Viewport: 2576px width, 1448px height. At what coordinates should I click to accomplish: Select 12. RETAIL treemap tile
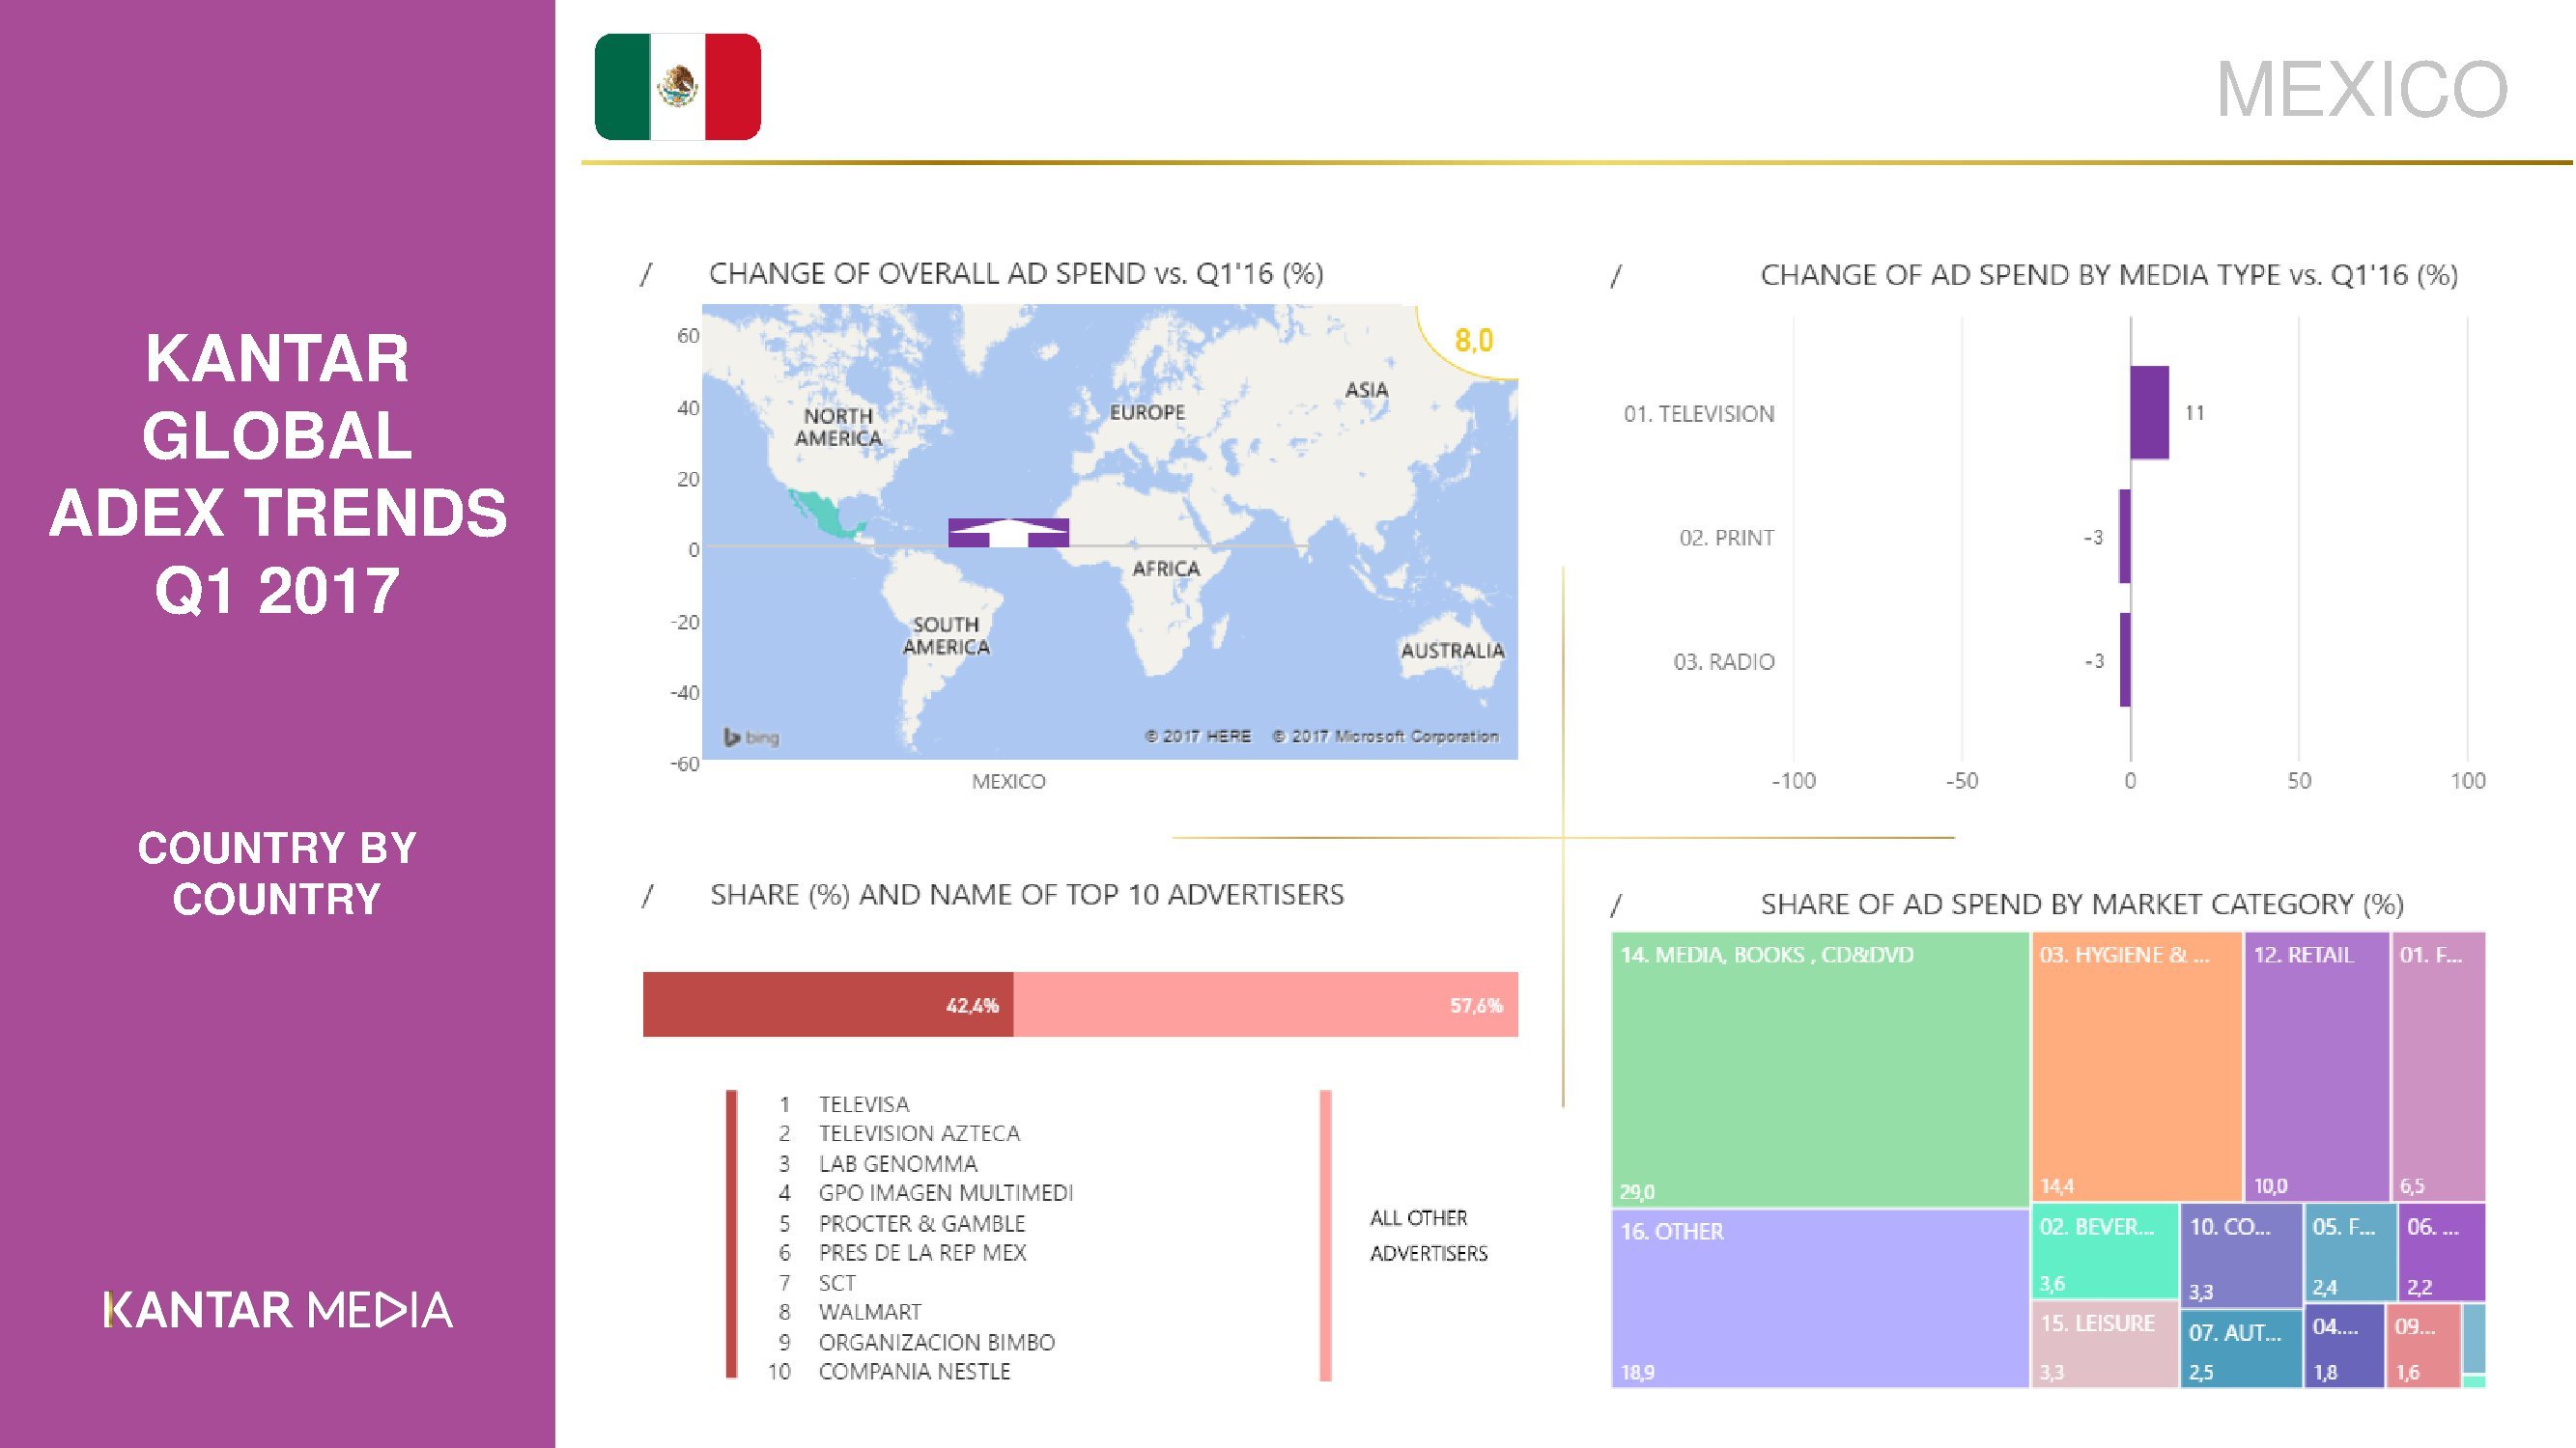tap(2317, 1067)
